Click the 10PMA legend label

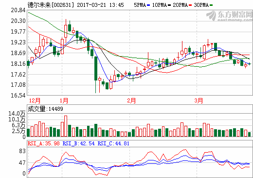(160, 5)
